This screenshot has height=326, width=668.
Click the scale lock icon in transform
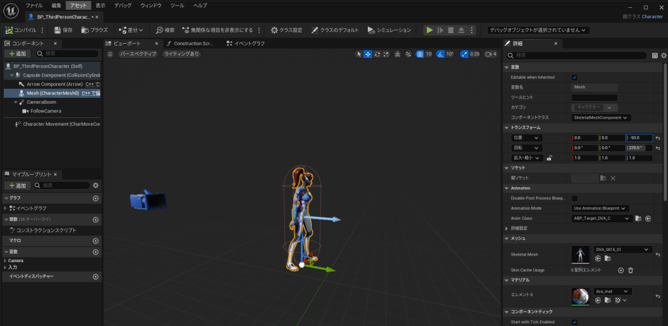point(549,158)
